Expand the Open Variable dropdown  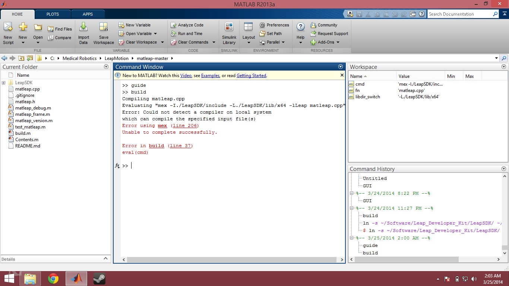155,34
